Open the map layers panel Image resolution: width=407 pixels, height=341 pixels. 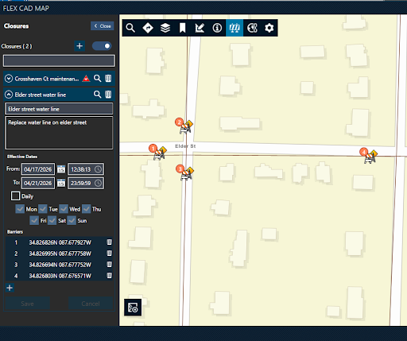165,28
